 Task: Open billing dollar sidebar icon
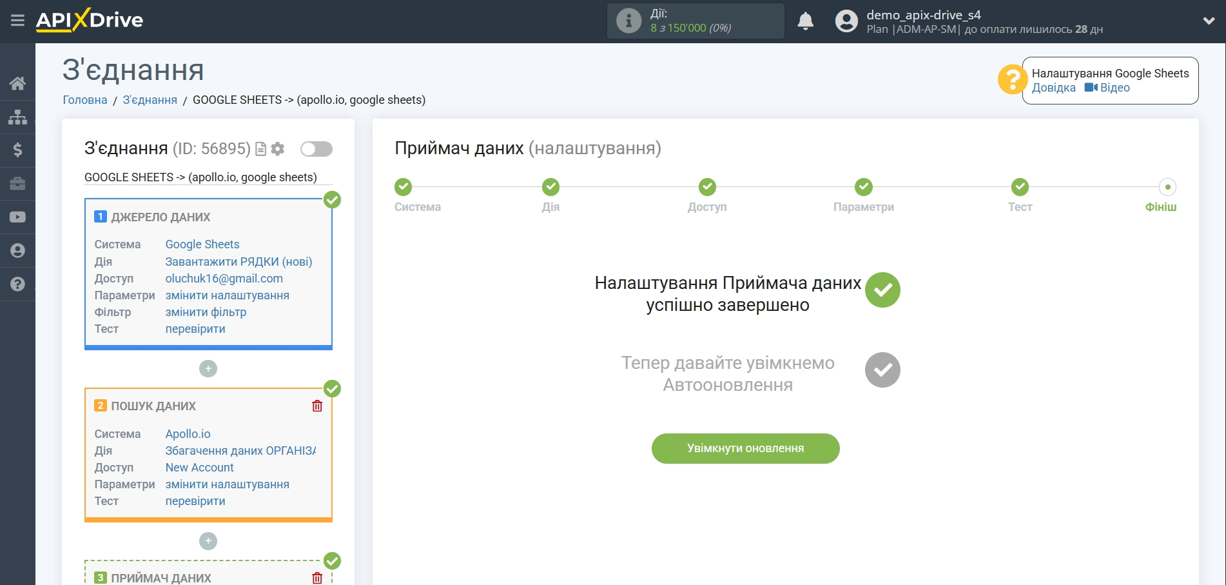pos(17,150)
